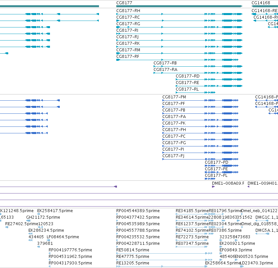278x268 pixels.
Task: Click the CG8177 gene label
Action: pos(124,3)
